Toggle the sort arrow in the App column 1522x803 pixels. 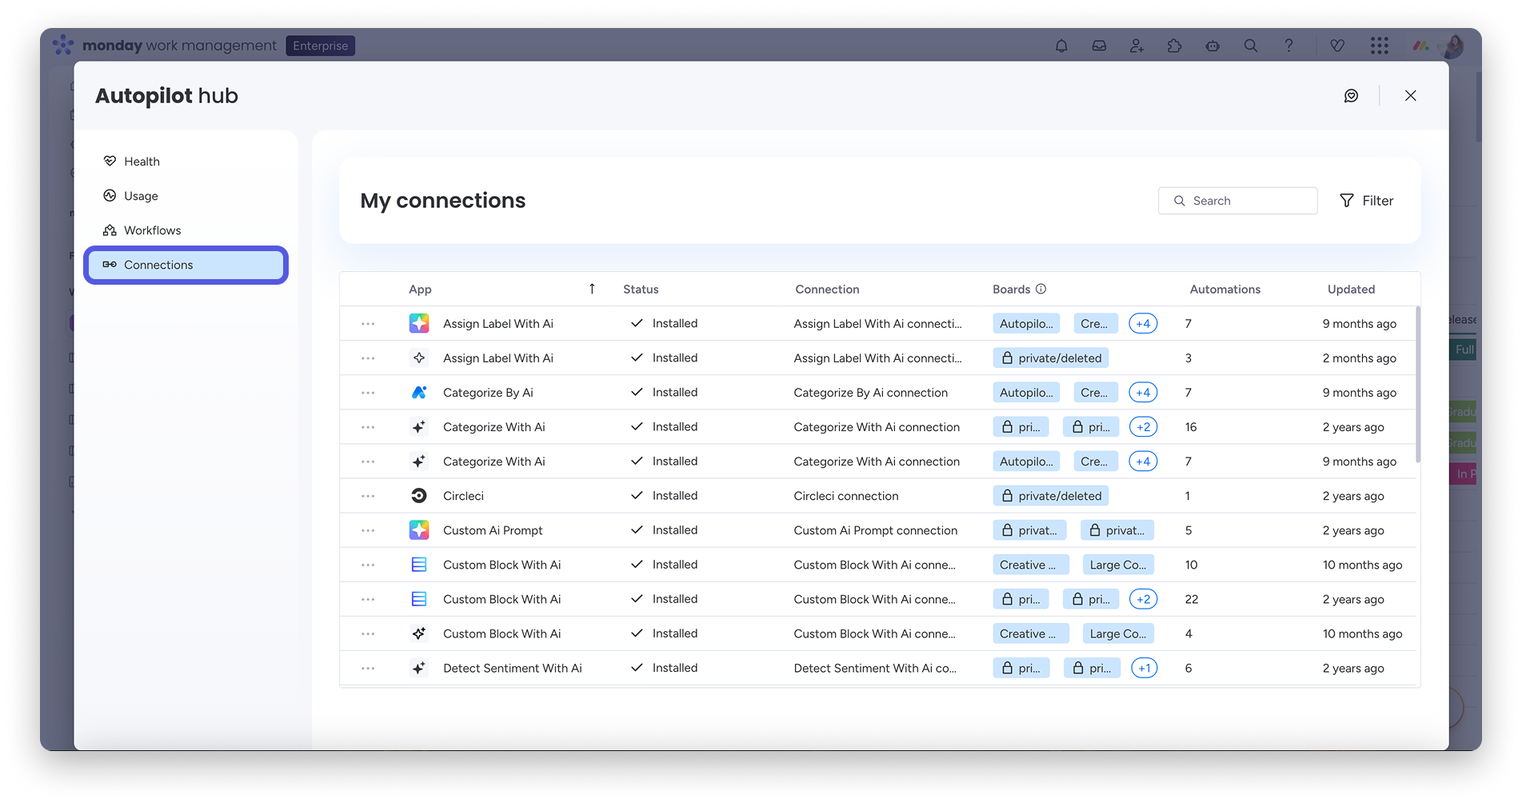592,289
